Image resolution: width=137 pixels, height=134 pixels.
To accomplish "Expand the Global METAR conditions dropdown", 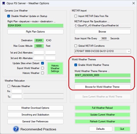I will coord(129,51).
